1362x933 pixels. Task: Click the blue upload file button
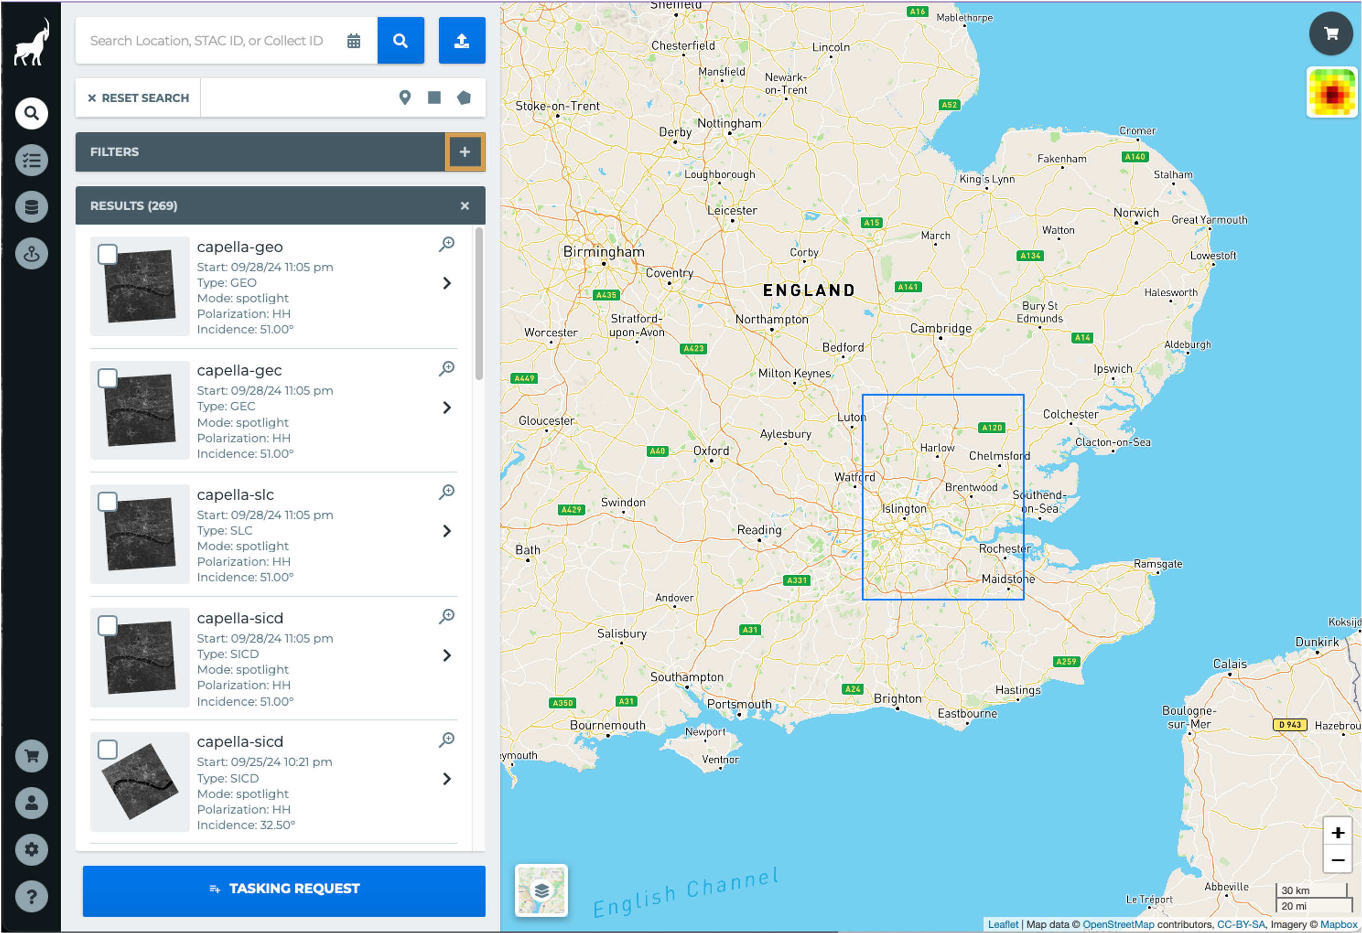click(x=462, y=40)
